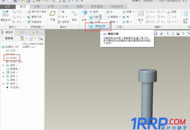Screen dimensions: 190x130
Task: Click the 拉伸 (Extrude) tool icon
Action: pyautogui.click(x=84, y=16)
